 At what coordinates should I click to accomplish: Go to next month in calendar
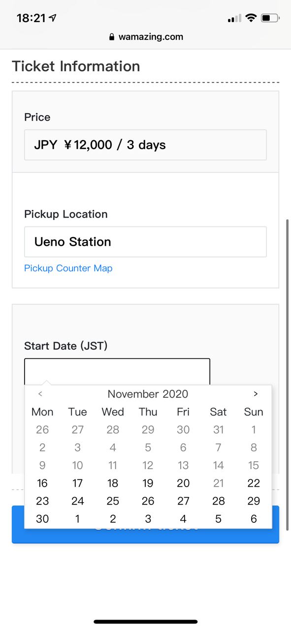tap(256, 394)
